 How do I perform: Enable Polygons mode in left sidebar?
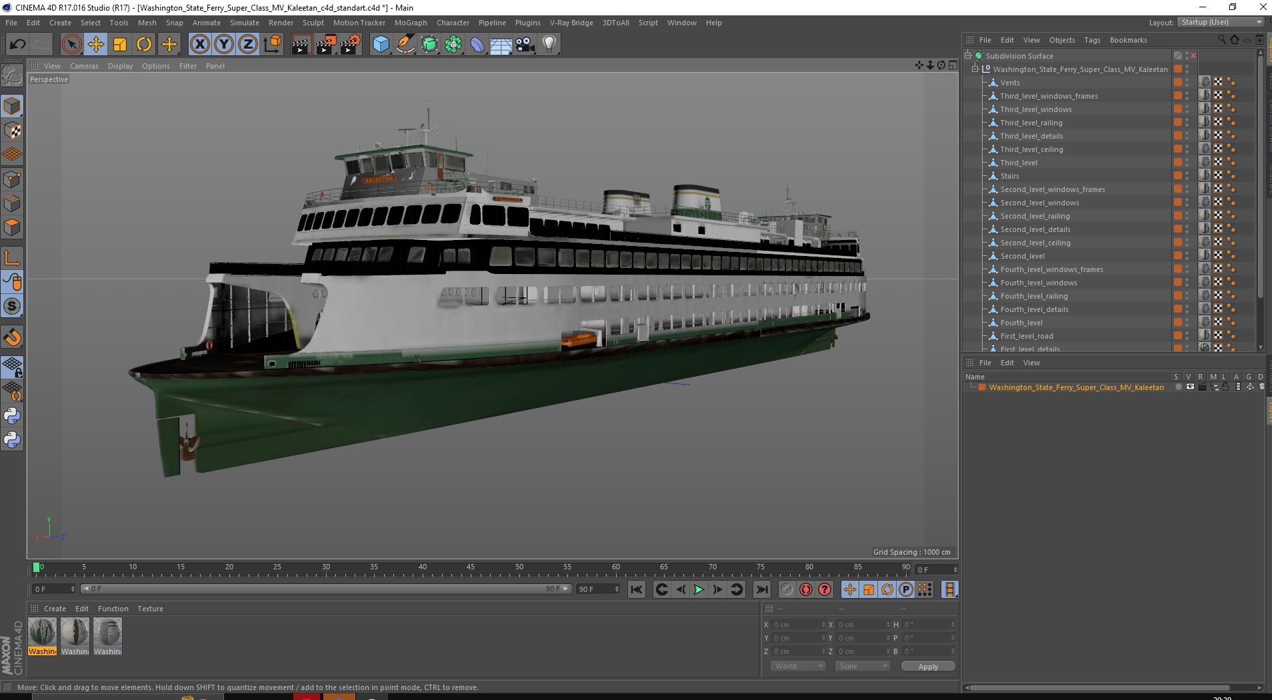tap(12, 227)
